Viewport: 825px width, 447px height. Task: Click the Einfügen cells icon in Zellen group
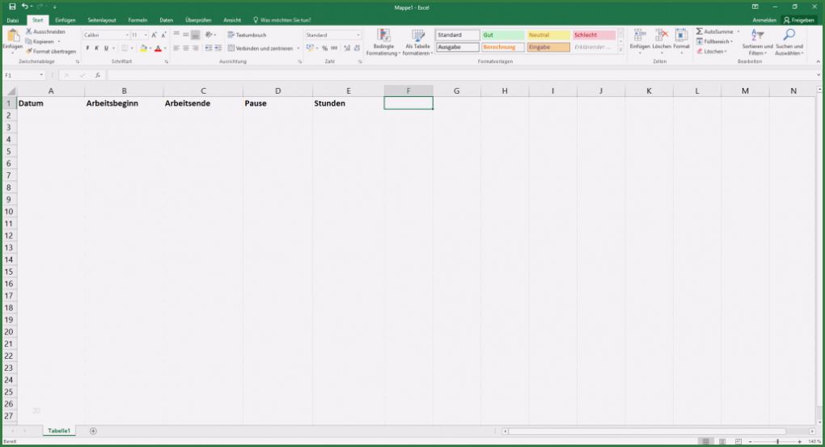[640, 36]
